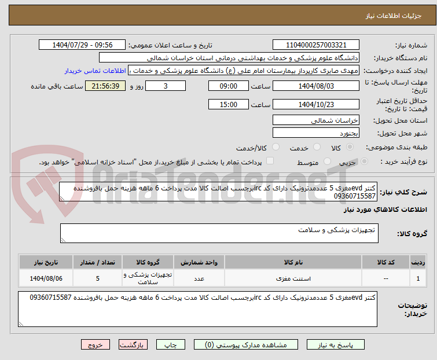
Task: Click the ردیف column header
Action: (418, 262)
